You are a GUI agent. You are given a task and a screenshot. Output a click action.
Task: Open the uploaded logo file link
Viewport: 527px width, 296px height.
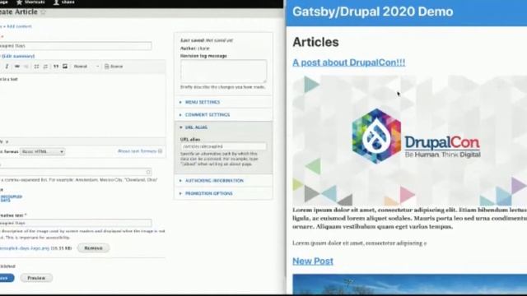click(25, 248)
